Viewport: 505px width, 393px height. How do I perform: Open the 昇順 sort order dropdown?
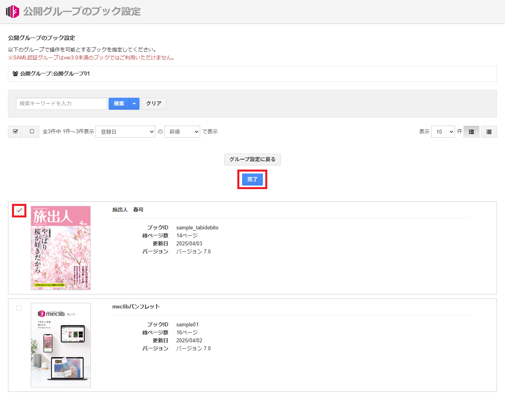(182, 132)
